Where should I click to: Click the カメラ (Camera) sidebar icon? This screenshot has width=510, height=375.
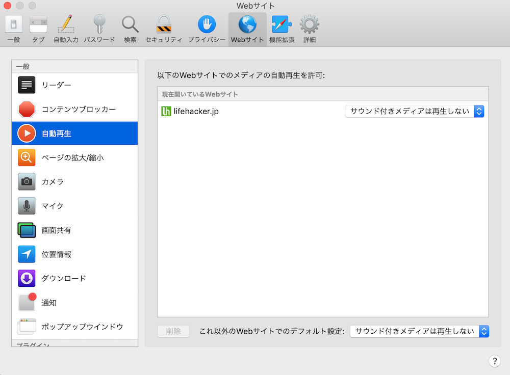click(x=27, y=182)
